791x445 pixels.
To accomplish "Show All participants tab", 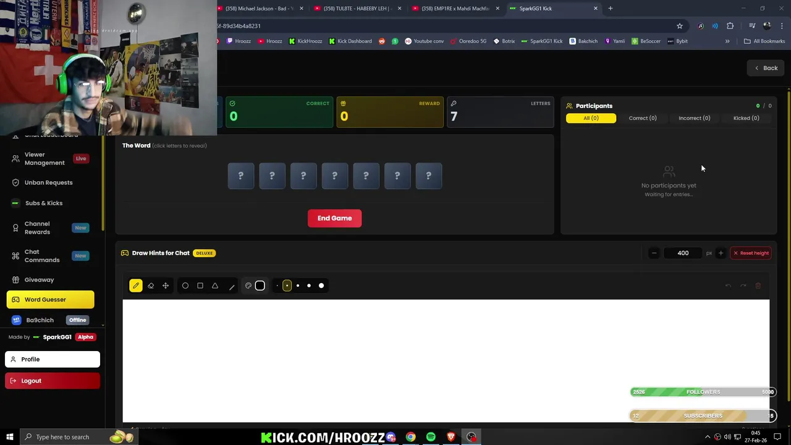I will click(x=591, y=118).
